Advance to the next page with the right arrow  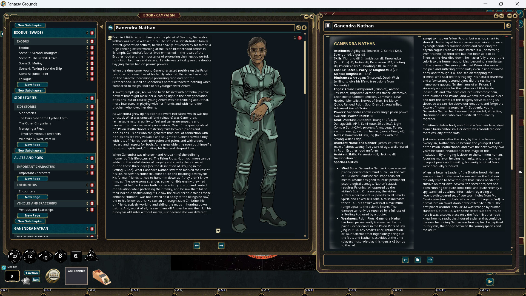coord(221,246)
